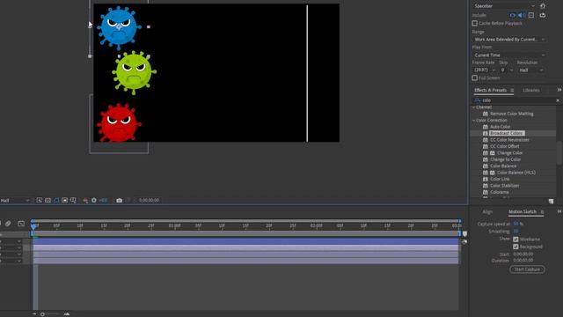Select the CC Color Offset effect

[504, 146]
